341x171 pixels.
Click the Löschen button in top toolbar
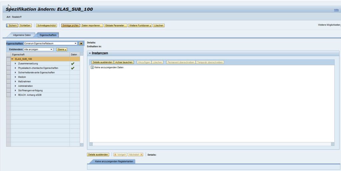click(159, 26)
